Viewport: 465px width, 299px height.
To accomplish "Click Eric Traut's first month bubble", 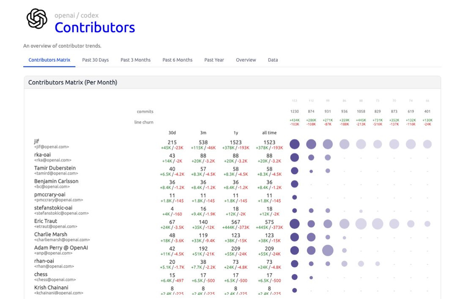I will click(x=295, y=224).
